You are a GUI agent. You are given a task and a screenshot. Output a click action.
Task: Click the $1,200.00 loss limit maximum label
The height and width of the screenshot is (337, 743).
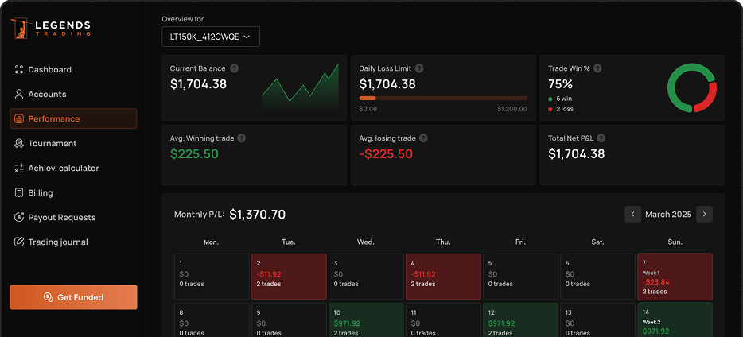point(512,109)
